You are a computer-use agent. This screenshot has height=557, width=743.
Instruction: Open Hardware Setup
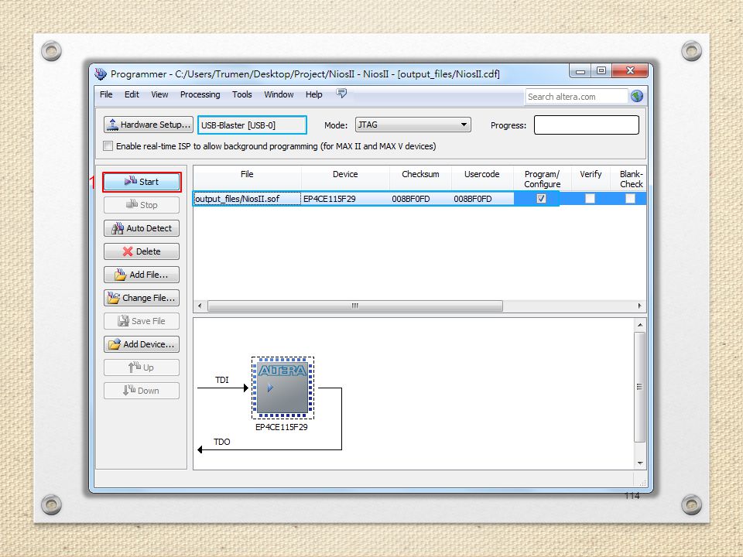[x=149, y=125]
